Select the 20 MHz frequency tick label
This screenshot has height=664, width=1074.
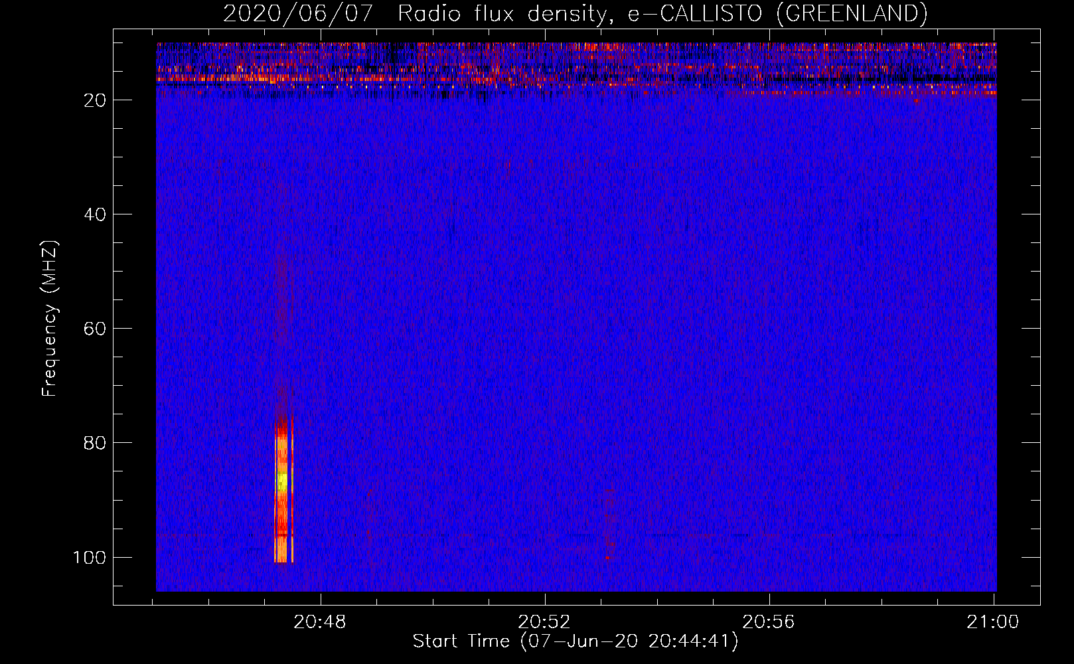[x=96, y=100]
